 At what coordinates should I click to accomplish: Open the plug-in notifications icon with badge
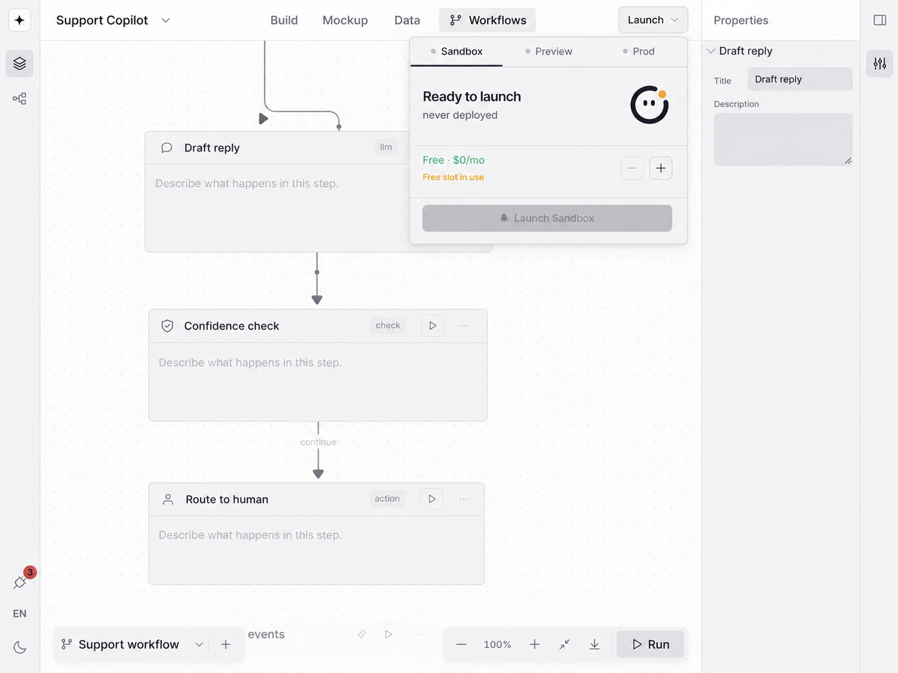(x=20, y=582)
